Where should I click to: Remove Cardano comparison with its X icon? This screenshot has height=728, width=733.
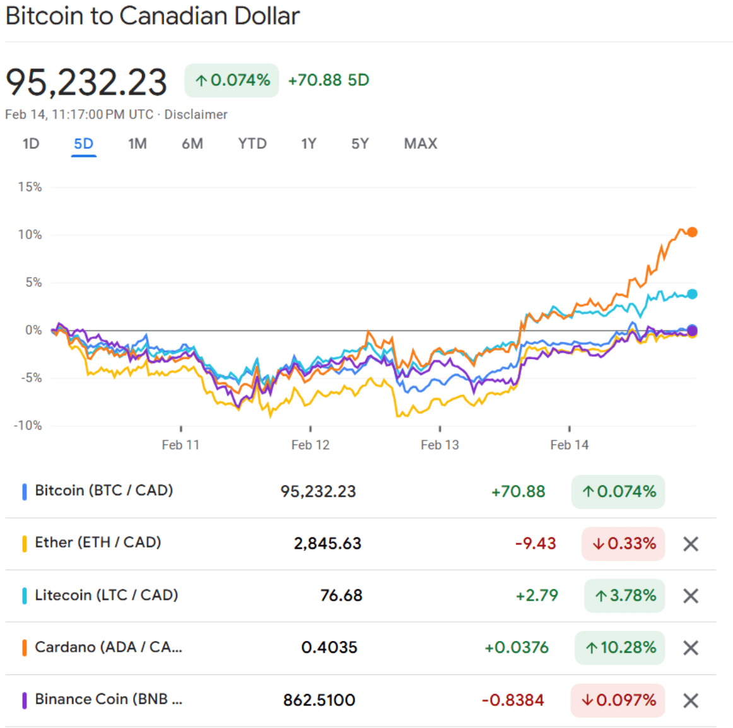coord(691,648)
